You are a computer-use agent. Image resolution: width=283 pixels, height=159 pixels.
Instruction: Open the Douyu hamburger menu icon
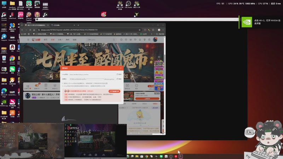pos(28,40)
